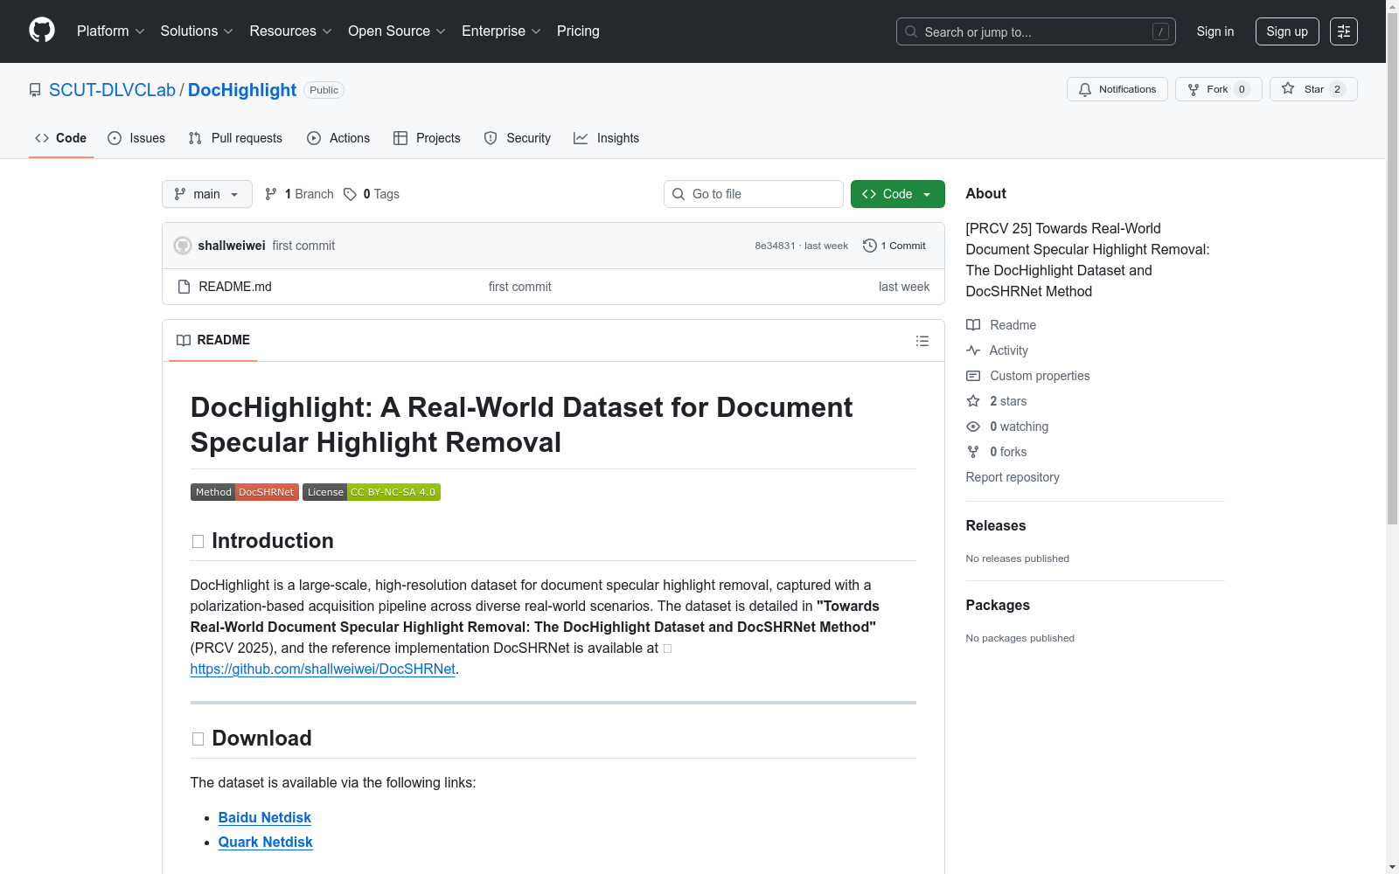This screenshot has width=1399, height=874.
Task: Open the DocSHRNet GitHub URL link
Action: tap(323, 669)
